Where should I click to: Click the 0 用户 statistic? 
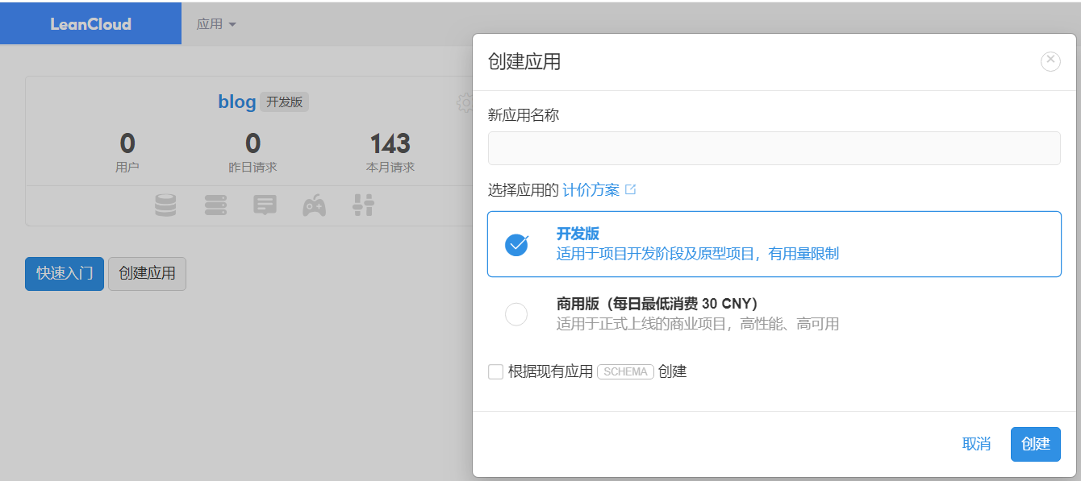click(127, 153)
